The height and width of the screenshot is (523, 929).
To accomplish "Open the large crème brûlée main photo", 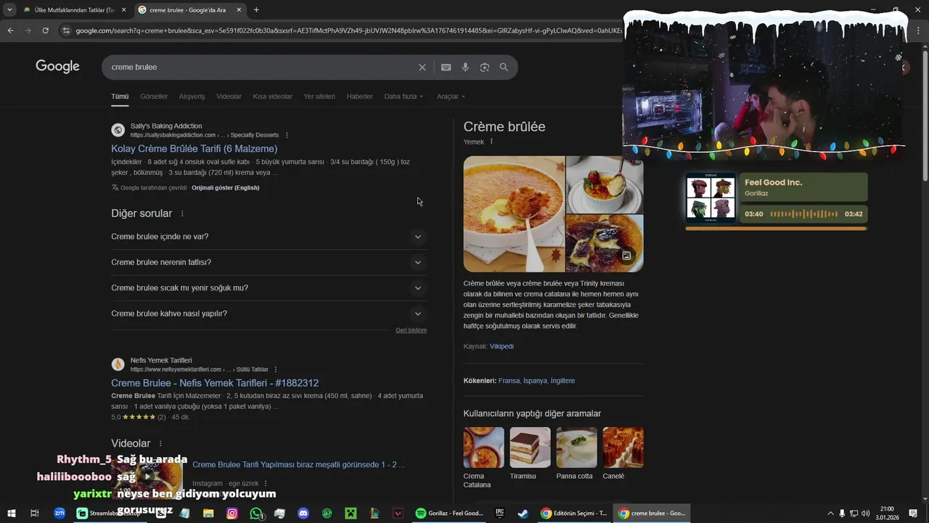I will click(x=514, y=214).
